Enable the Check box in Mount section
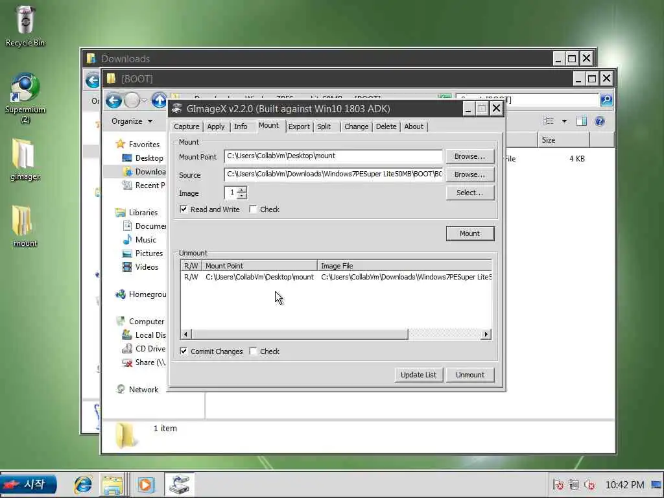Viewport: 664px width, 498px height. 254,209
